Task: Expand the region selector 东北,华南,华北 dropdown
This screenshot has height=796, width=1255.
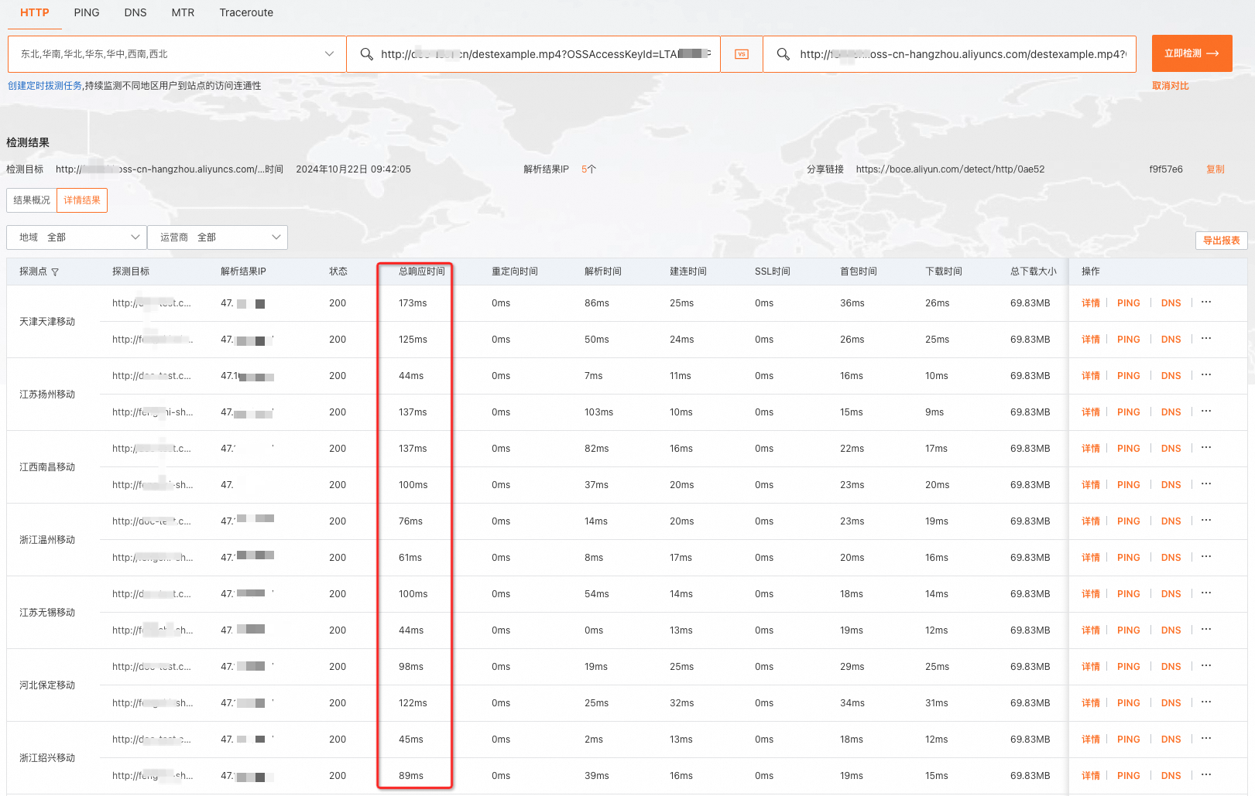Action: tap(177, 54)
